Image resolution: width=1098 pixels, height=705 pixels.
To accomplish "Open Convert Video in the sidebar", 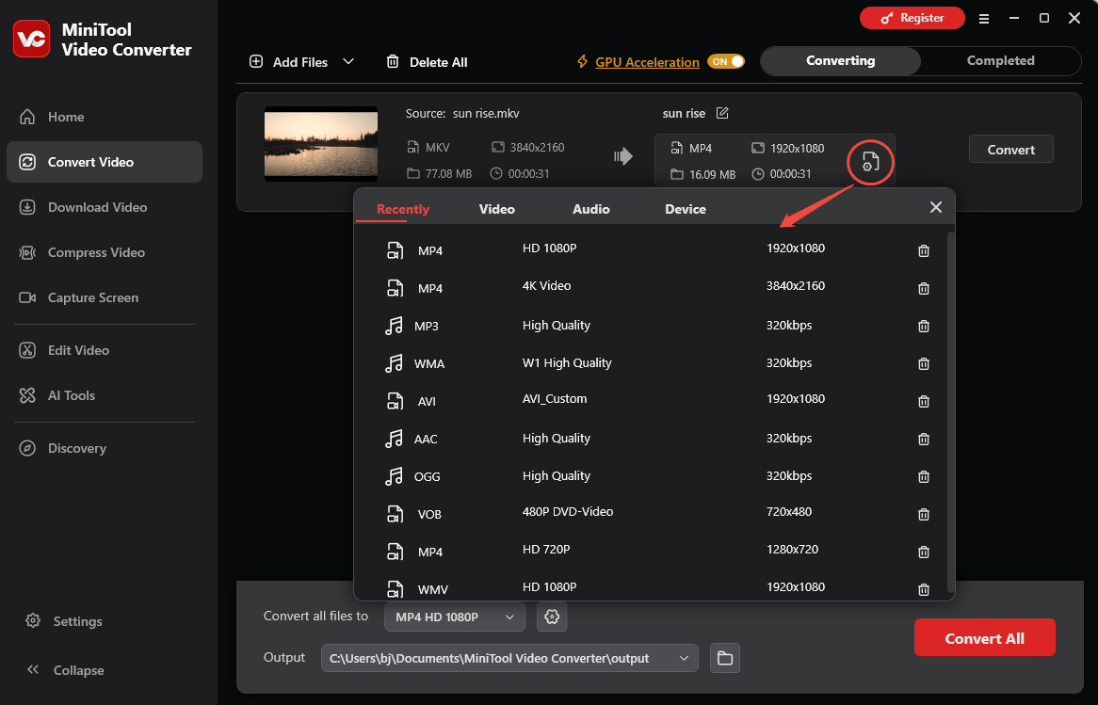I will (x=105, y=162).
